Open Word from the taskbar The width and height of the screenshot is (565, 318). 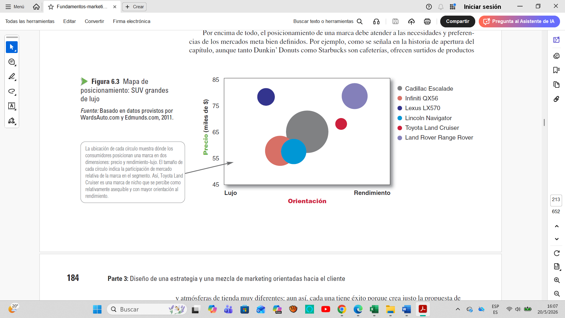(406, 309)
